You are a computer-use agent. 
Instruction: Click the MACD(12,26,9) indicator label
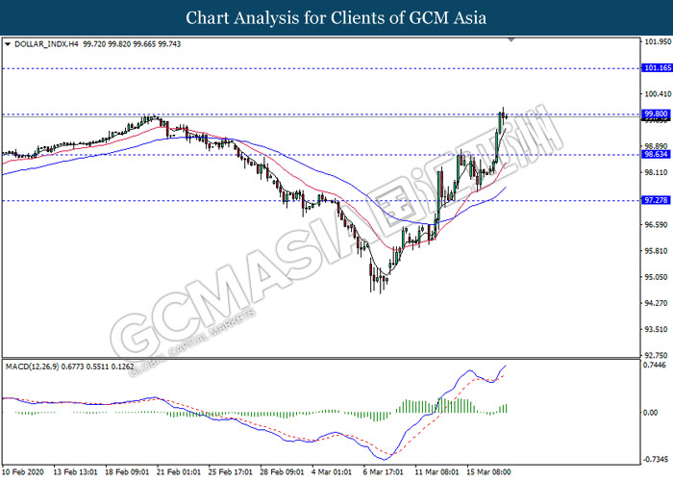click(37, 366)
